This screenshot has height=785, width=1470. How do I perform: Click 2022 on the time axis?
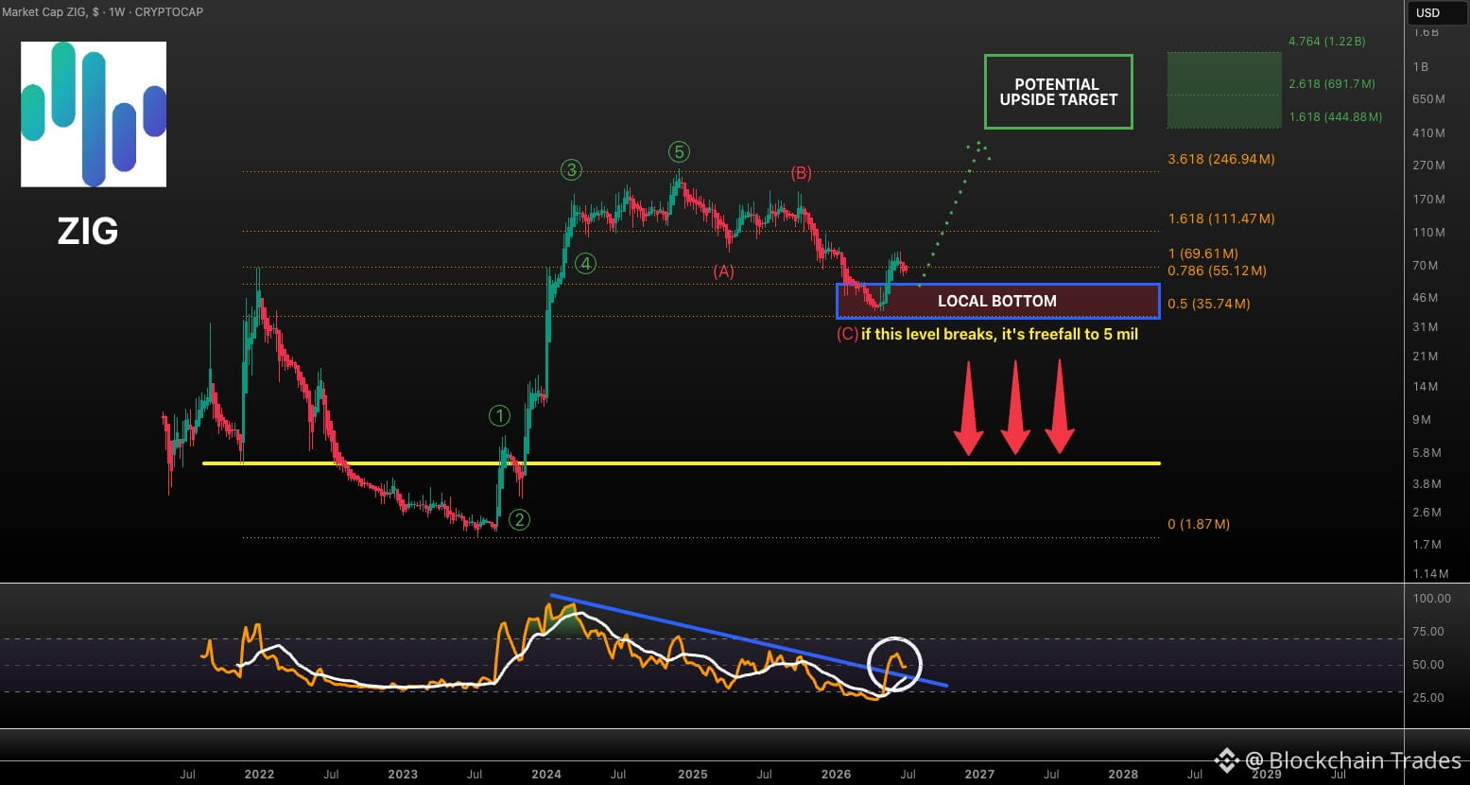[x=259, y=774]
